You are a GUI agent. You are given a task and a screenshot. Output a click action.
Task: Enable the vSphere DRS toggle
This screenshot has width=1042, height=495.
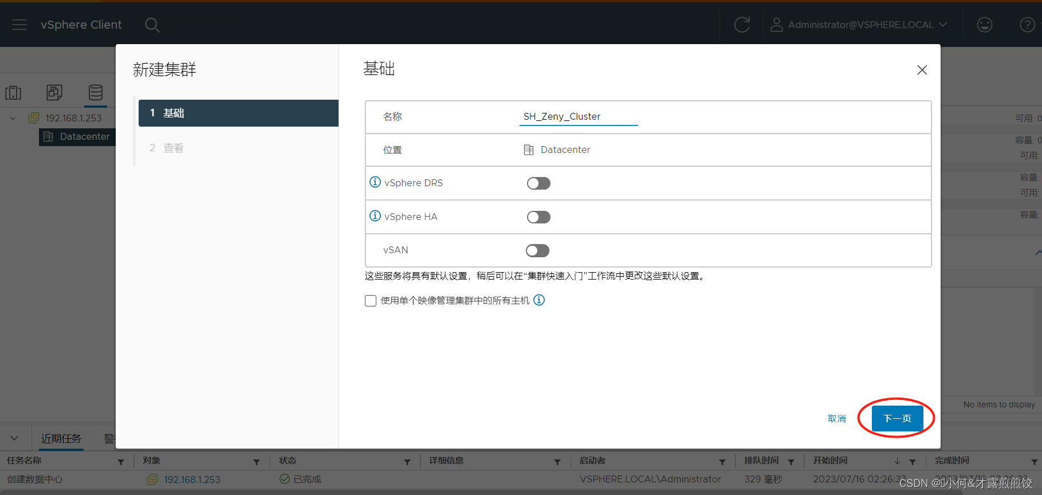[x=538, y=183]
